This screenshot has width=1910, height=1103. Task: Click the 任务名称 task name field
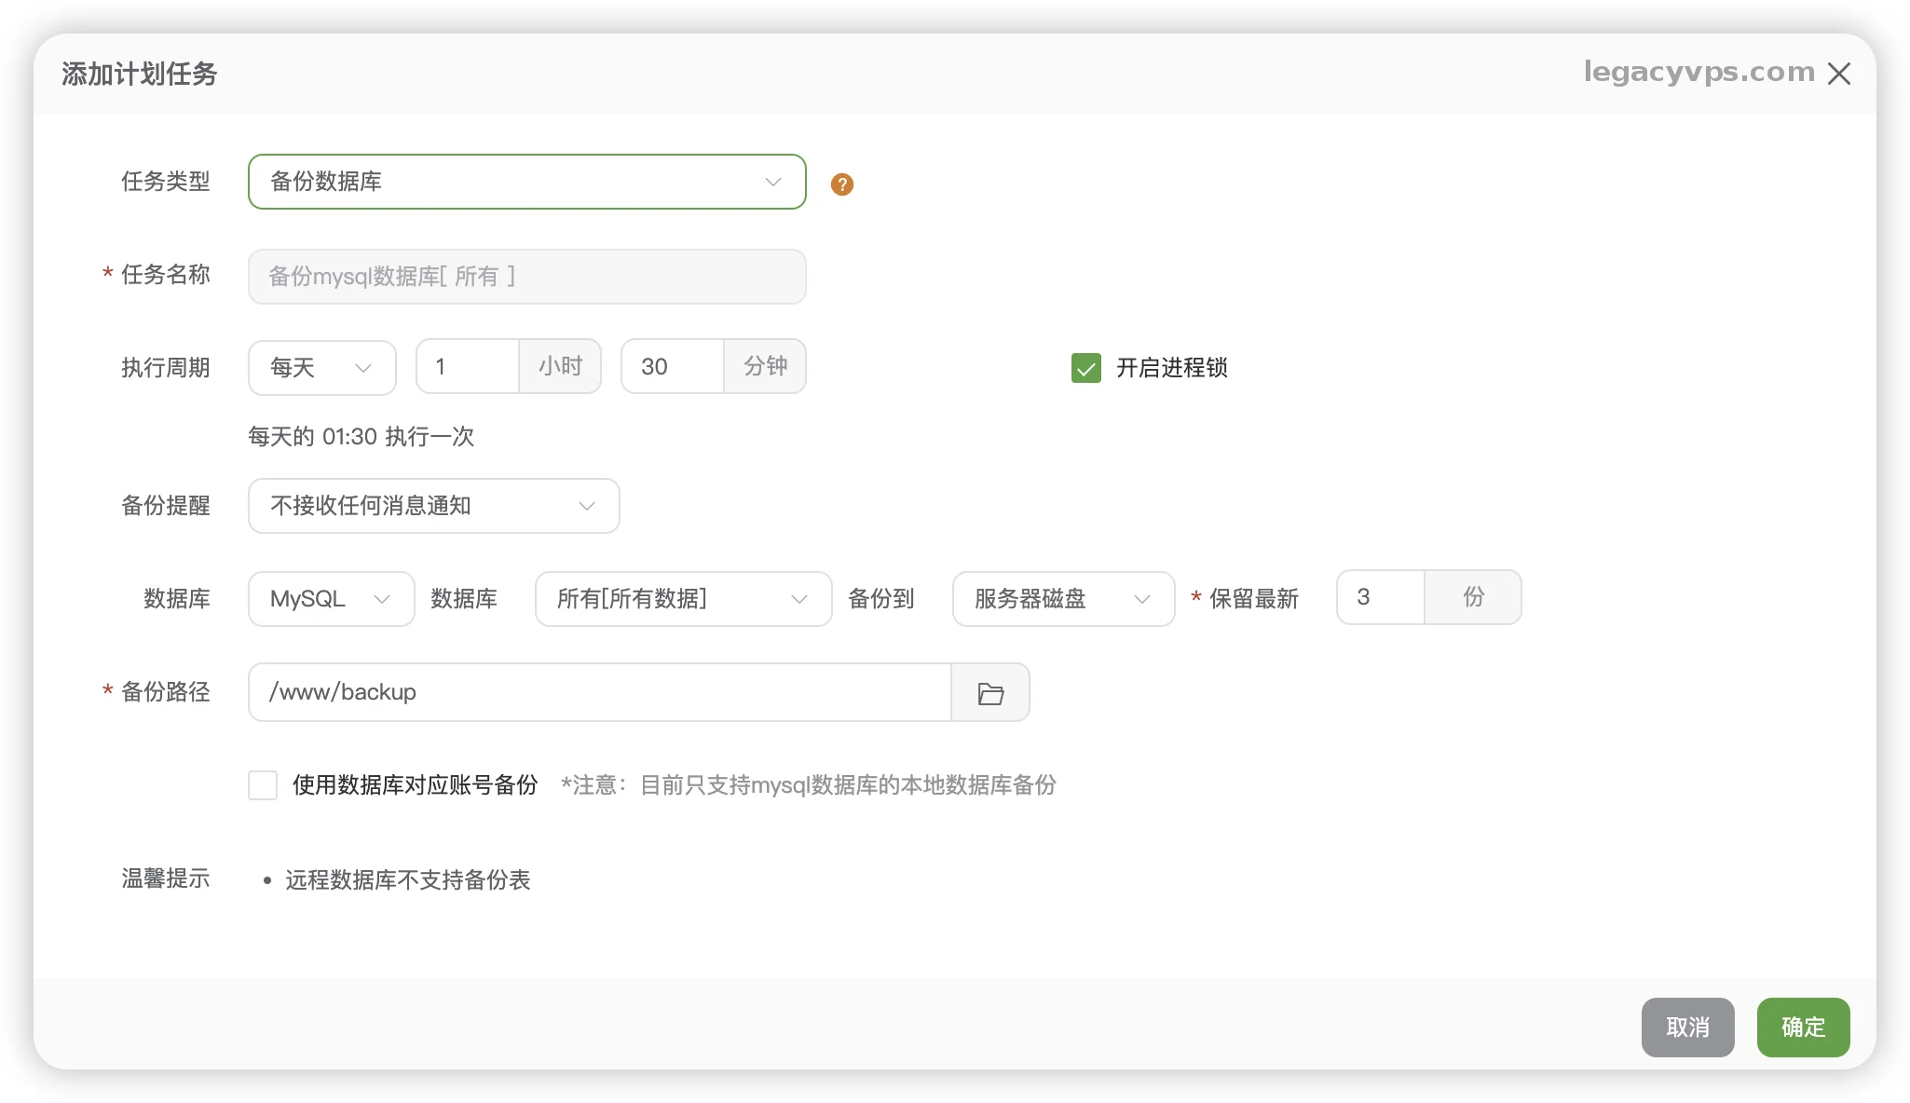[x=526, y=277]
